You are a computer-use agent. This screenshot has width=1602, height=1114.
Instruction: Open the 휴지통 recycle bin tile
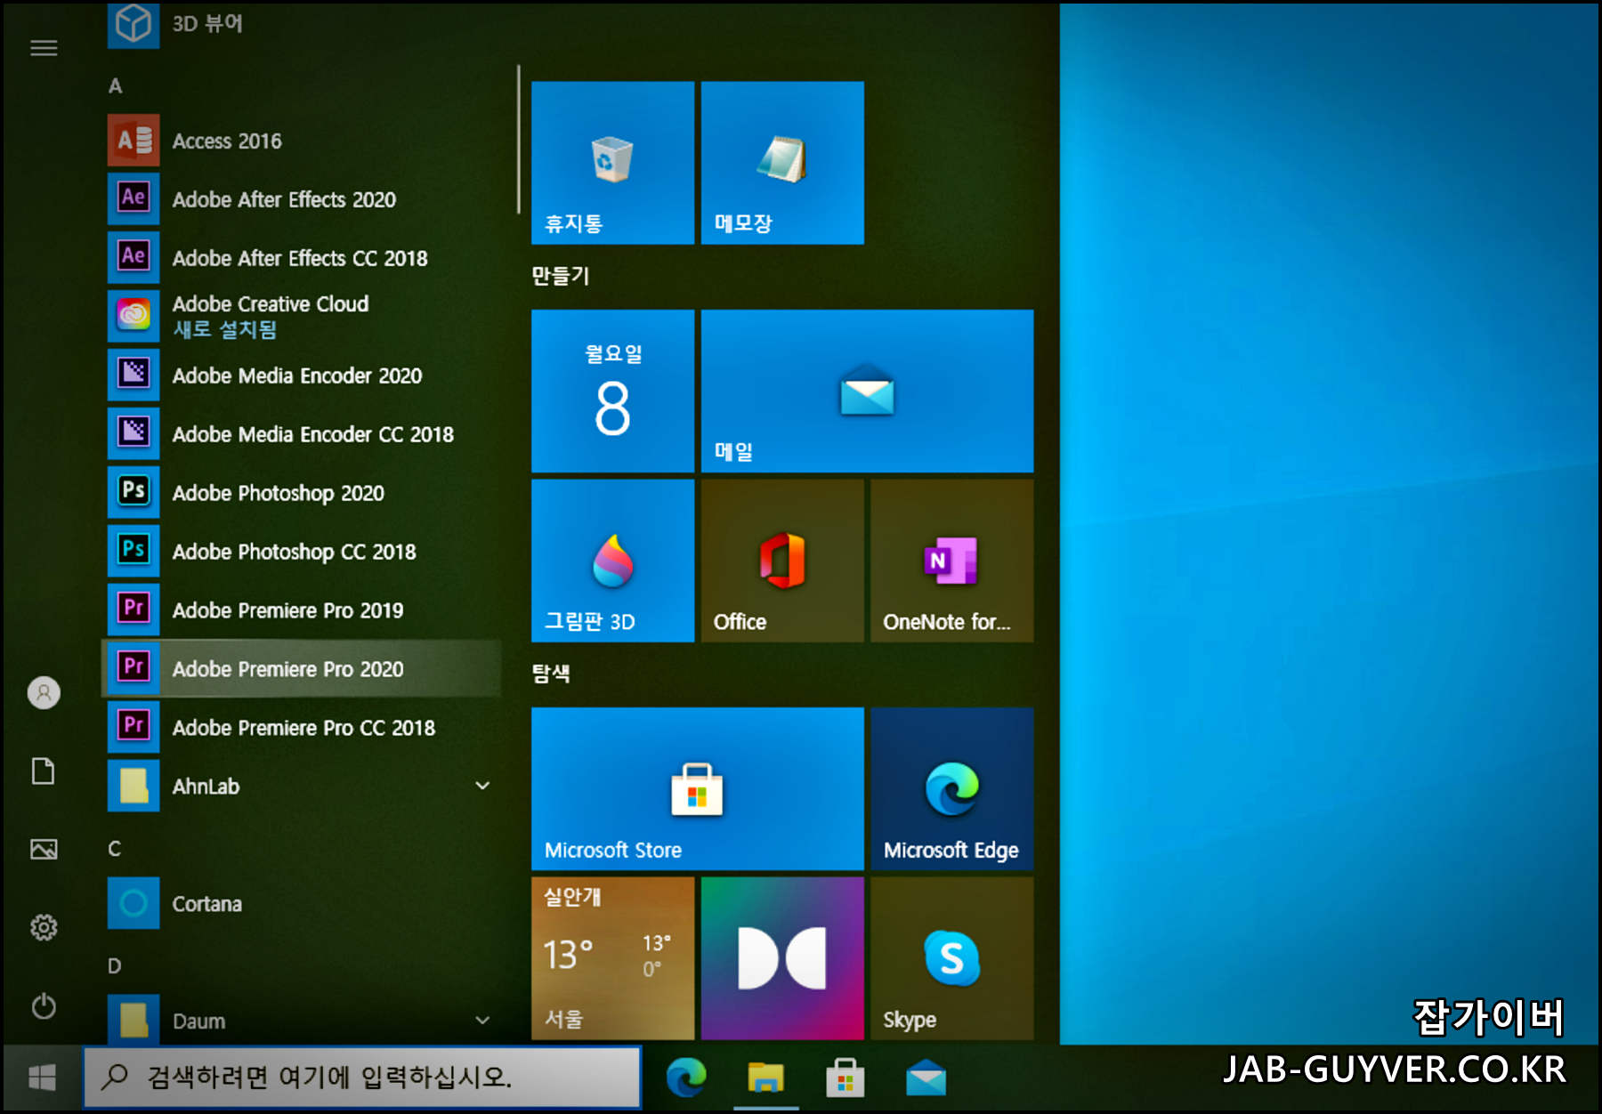click(612, 163)
